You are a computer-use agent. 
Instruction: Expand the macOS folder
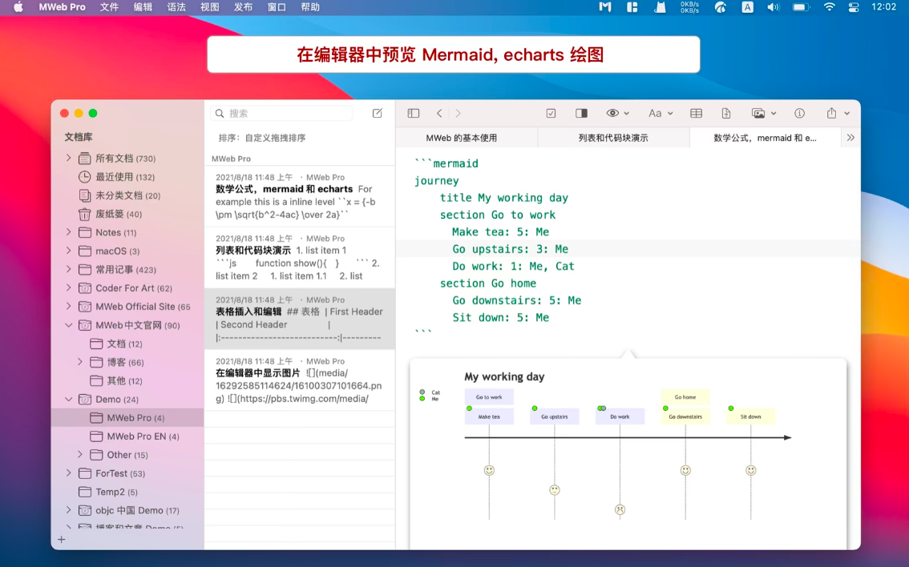click(x=68, y=250)
